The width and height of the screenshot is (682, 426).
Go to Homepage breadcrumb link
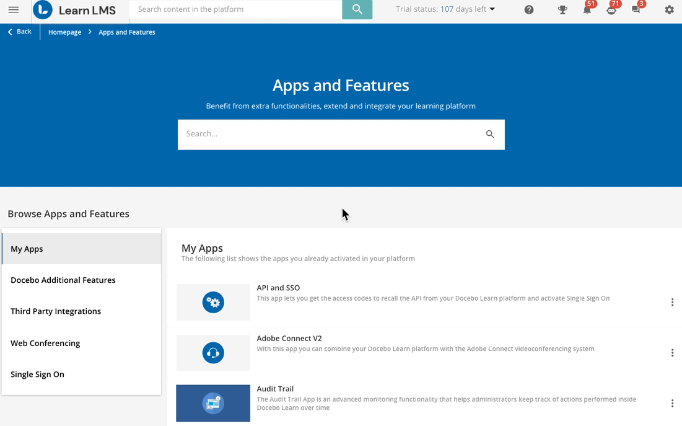click(65, 32)
